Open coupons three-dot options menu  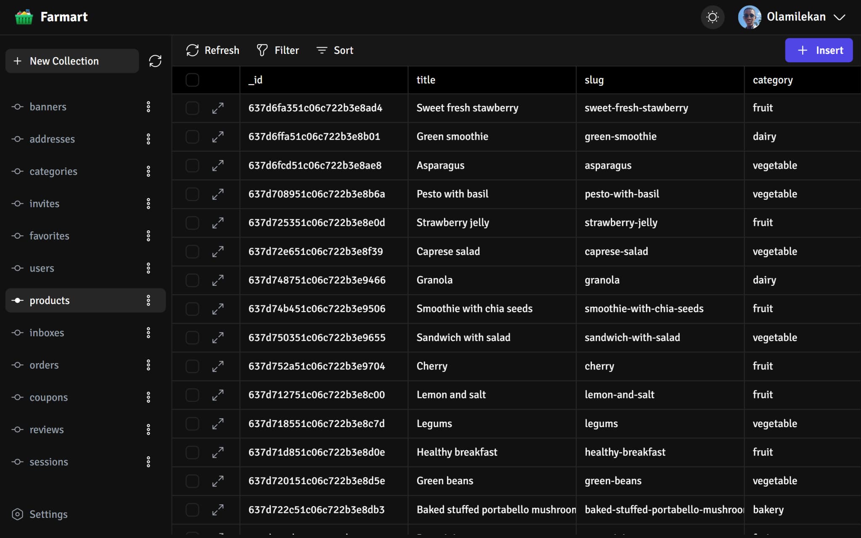click(148, 397)
